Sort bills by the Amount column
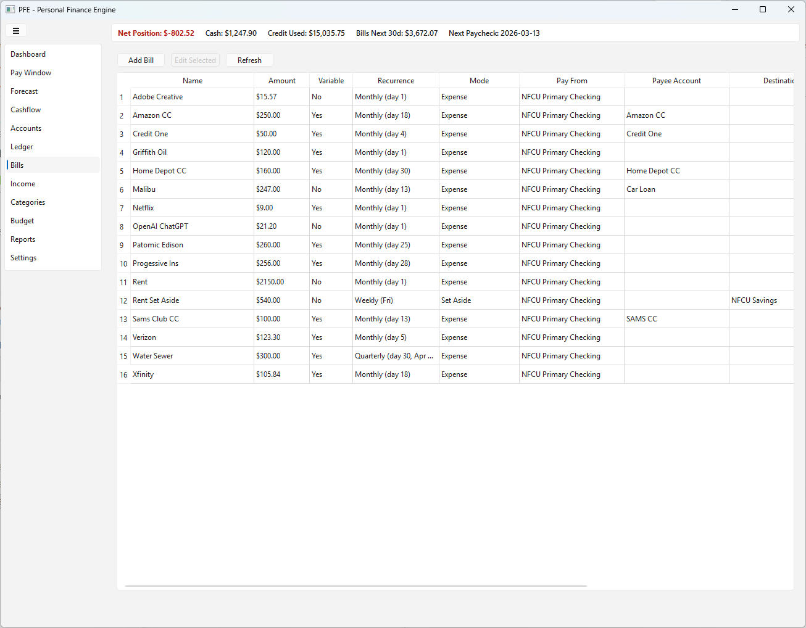This screenshot has height=628, width=806. pyautogui.click(x=282, y=80)
